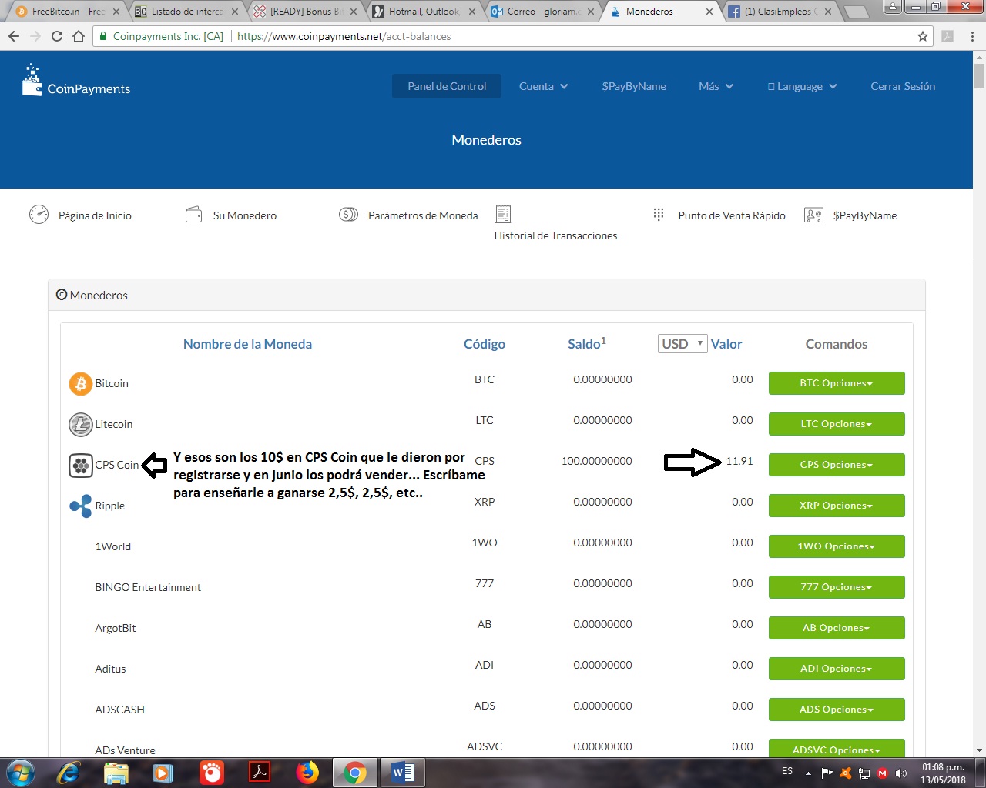This screenshot has height=788, width=986.
Task: Click the Litecoin coin icon
Action: 81,424
